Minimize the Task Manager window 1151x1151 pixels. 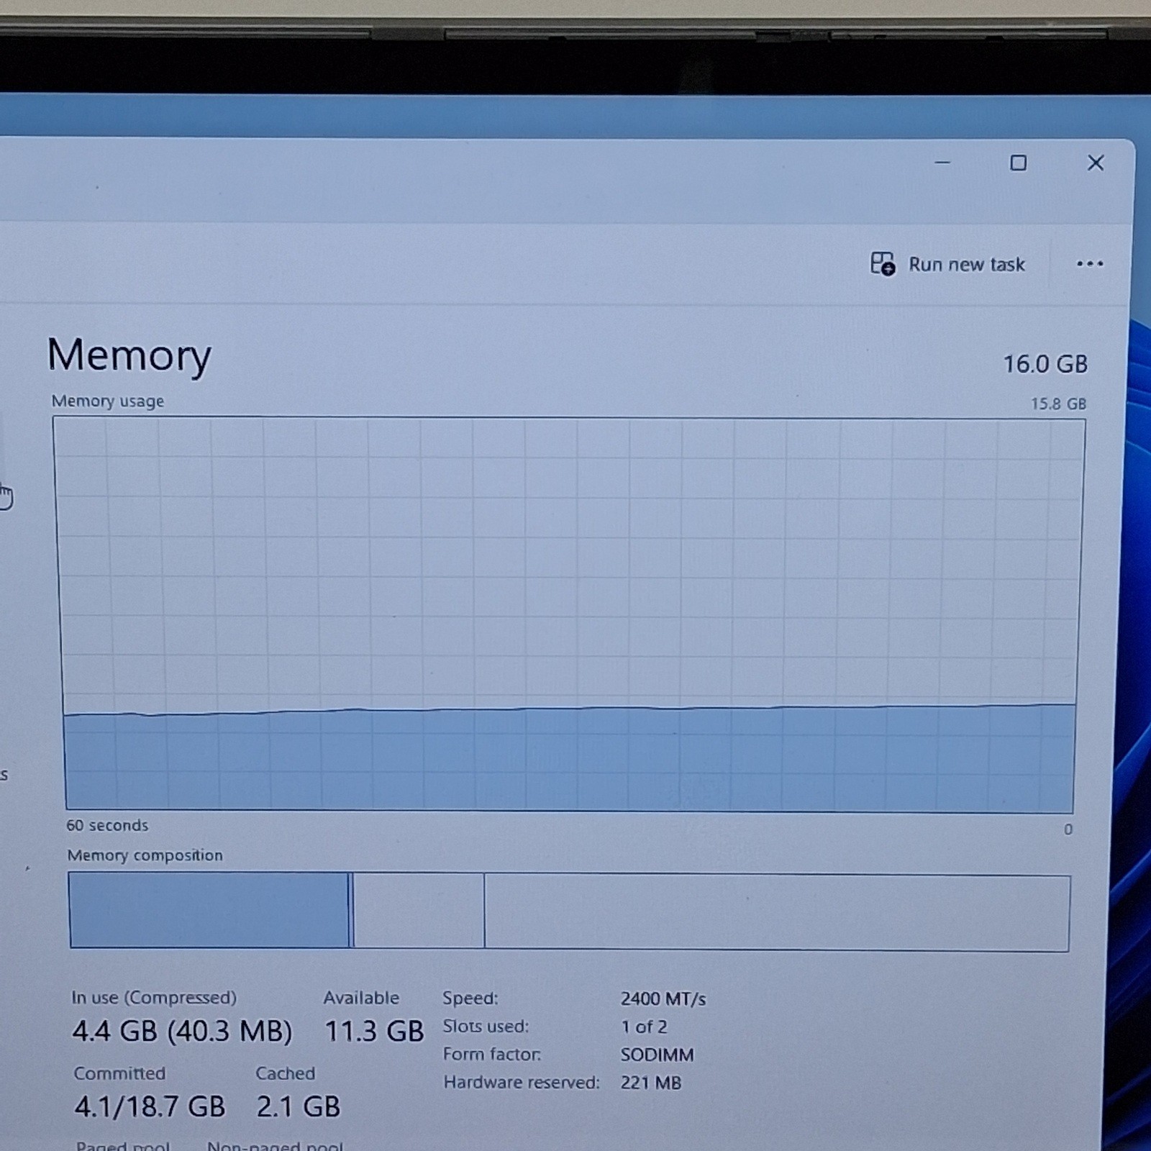(942, 163)
